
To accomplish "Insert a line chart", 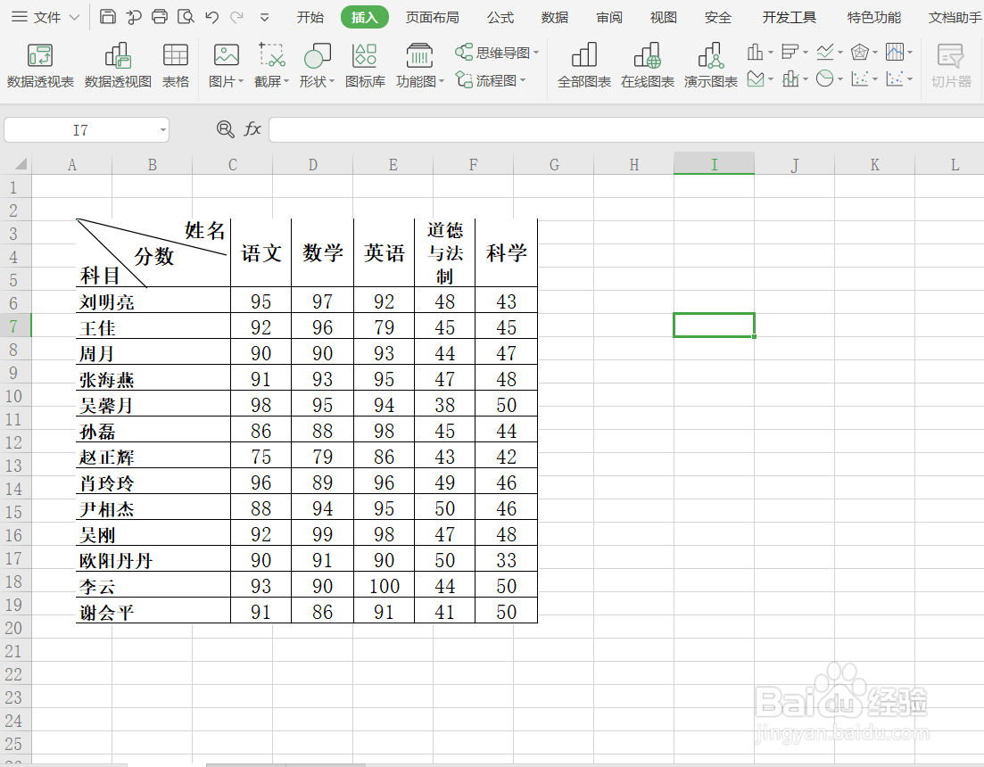I will (x=825, y=52).
